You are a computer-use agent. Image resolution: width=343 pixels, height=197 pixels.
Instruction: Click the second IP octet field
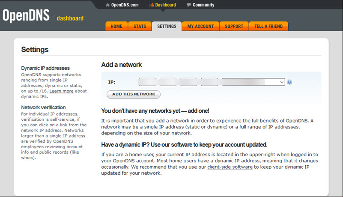168,82
